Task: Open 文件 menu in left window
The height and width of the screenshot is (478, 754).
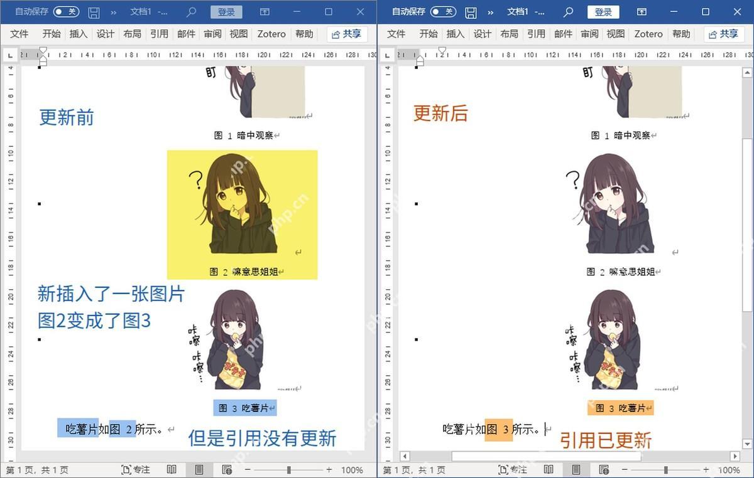Action: 19,34
